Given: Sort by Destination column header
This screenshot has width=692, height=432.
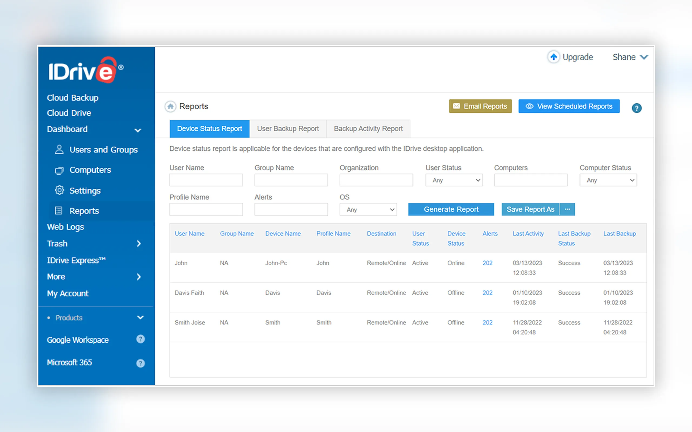Looking at the screenshot, I should 381,234.
